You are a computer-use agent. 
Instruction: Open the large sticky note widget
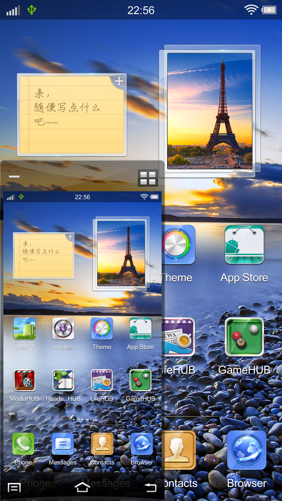point(72,115)
